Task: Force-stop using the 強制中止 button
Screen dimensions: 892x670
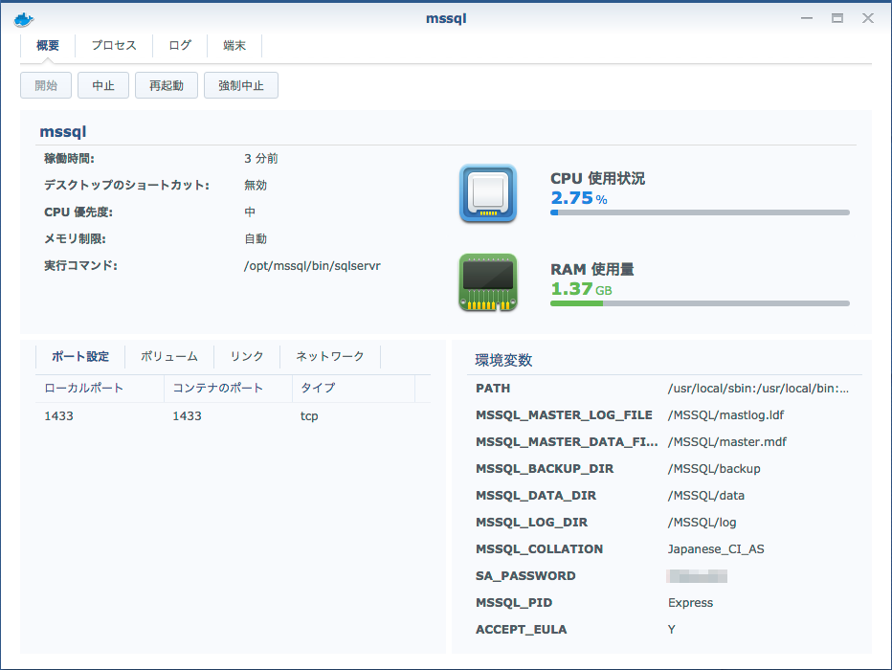Action: (x=240, y=84)
